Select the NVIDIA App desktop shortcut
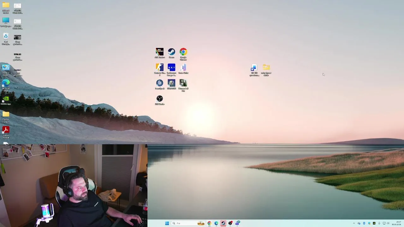Viewport: 404px width, 227px height. [x=6, y=100]
